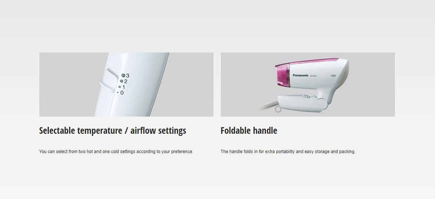Click the hanging loop ring on the cord

tap(278, 109)
